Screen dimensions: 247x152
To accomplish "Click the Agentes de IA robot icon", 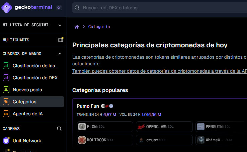I will pyautogui.click(x=6, y=114).
